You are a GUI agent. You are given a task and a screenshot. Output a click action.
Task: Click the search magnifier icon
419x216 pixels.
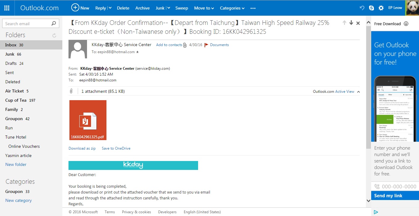click(53, 23)
